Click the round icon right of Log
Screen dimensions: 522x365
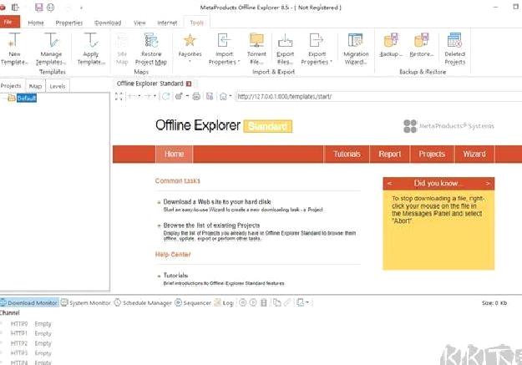[x=243, y=302]
